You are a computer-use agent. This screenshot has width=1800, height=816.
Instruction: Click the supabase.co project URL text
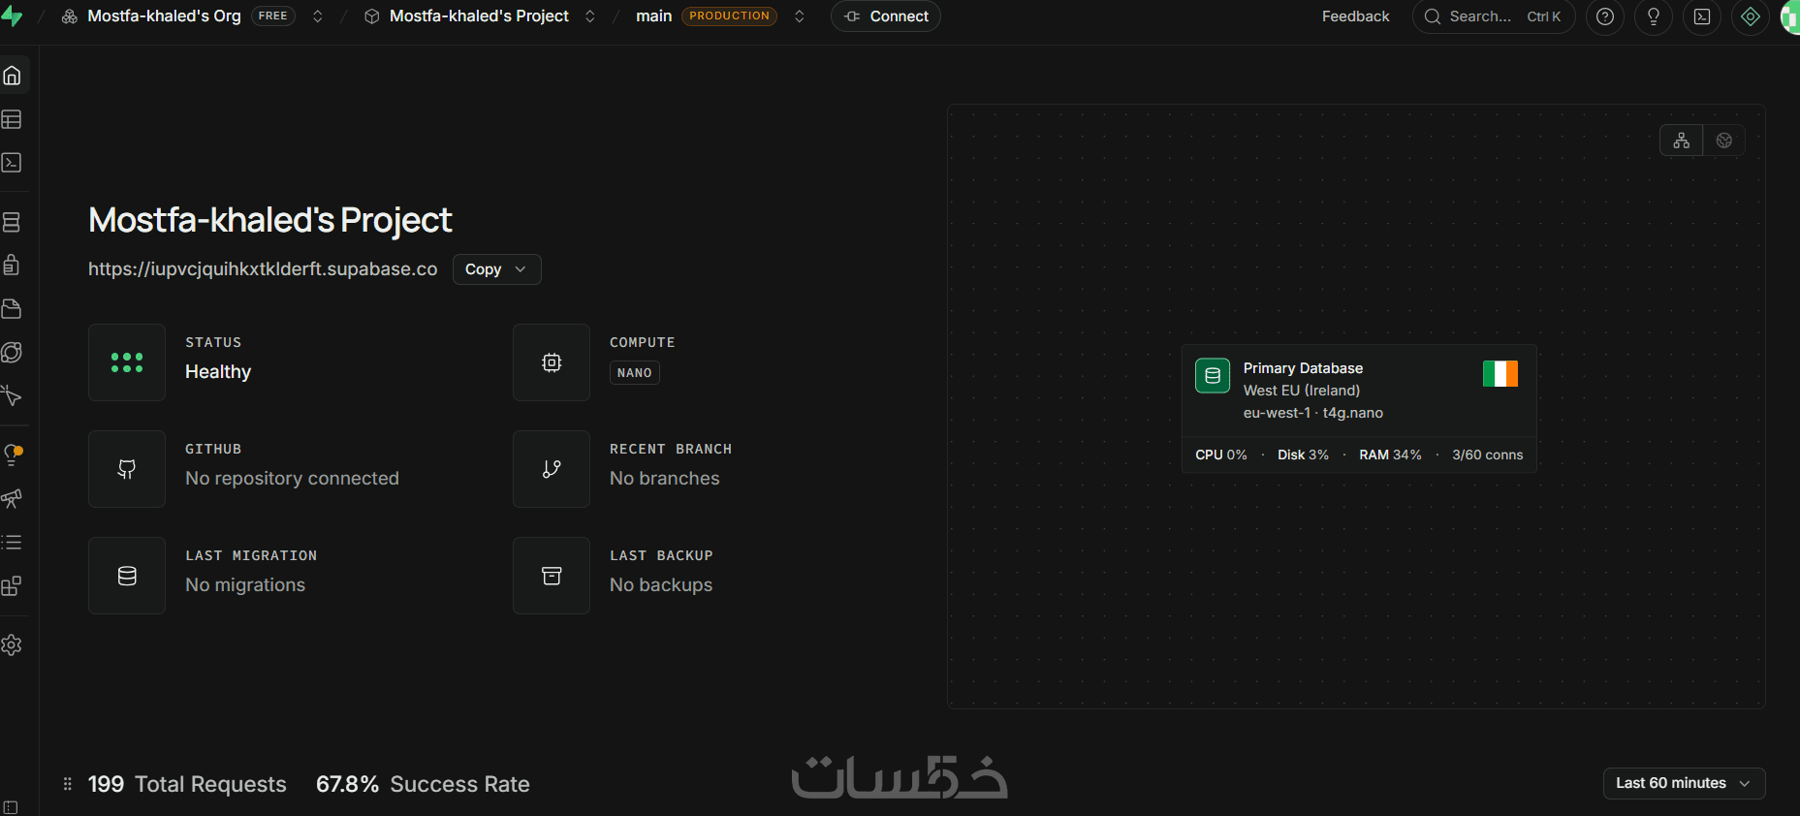point(263,269)
